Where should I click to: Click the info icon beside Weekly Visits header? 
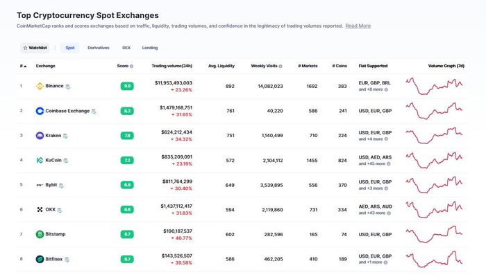[280, 66]
